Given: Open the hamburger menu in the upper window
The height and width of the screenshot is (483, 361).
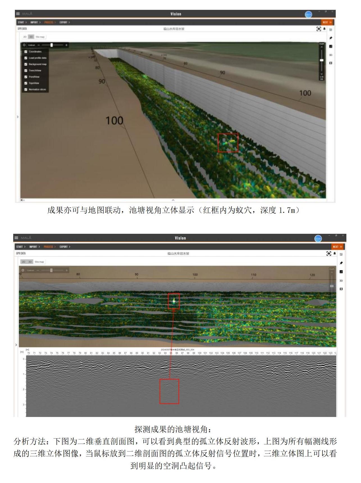Looking at the screenshot, I should [18, 13].
